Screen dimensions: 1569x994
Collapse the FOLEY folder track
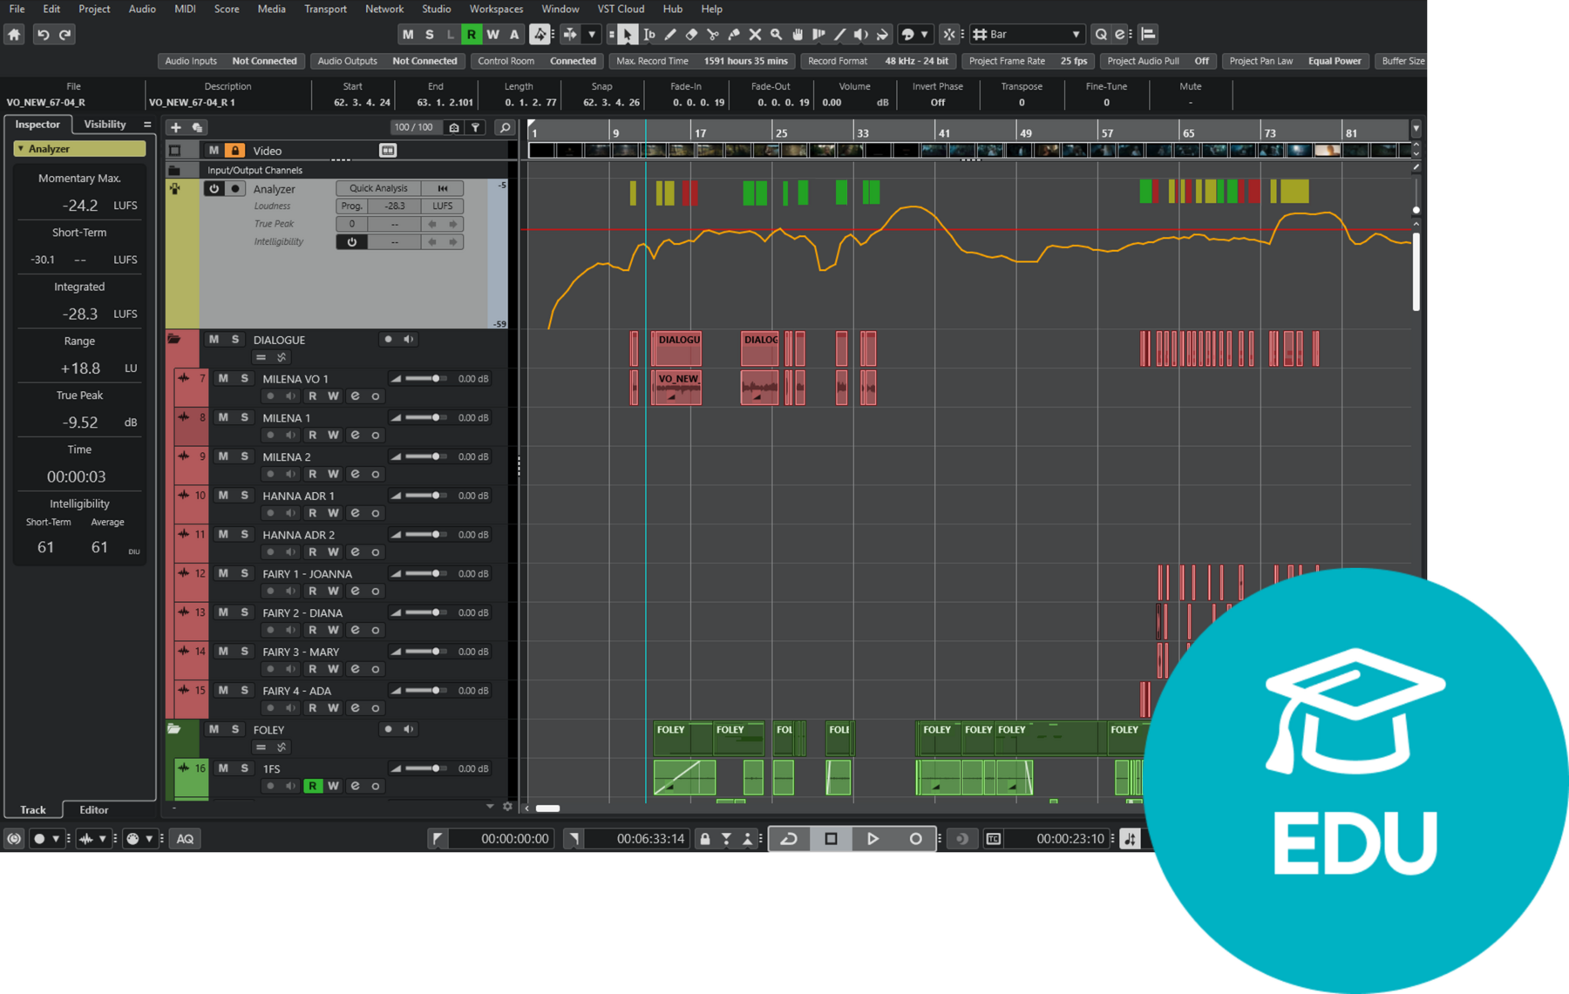coord(174,729)
